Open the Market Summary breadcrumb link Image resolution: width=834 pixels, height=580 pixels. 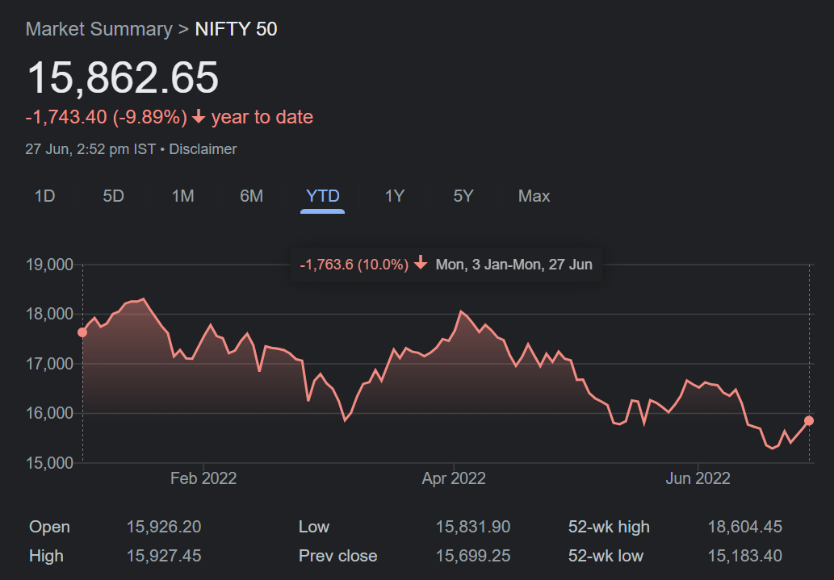click(x=99, y=29)
